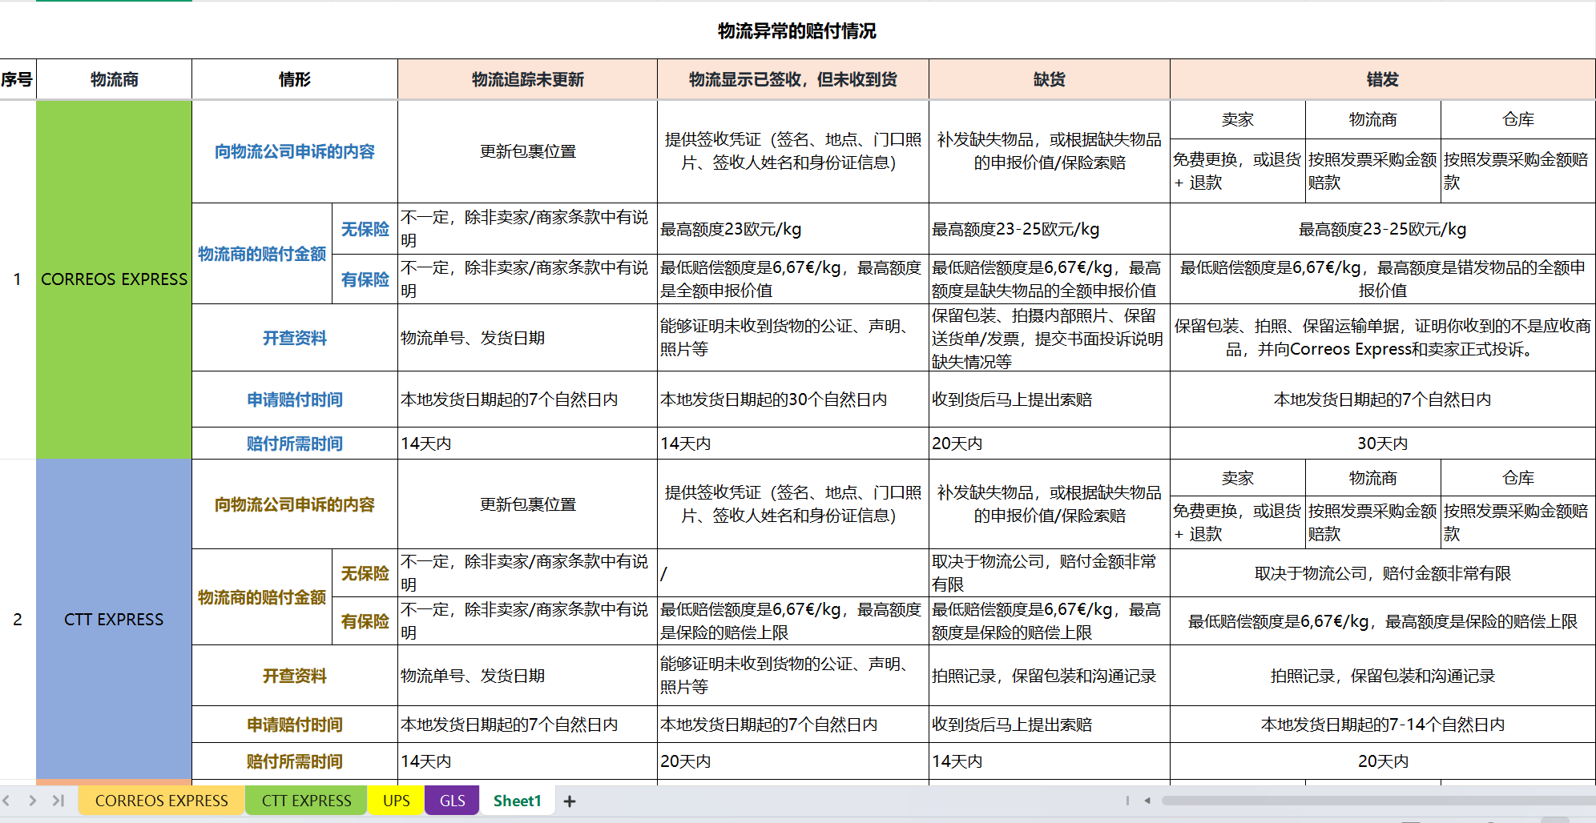Click the 缺货 column header cell

click(1049, 78)
